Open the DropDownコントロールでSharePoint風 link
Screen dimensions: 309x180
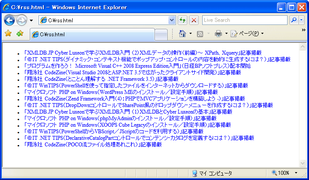tap(148, 105)
